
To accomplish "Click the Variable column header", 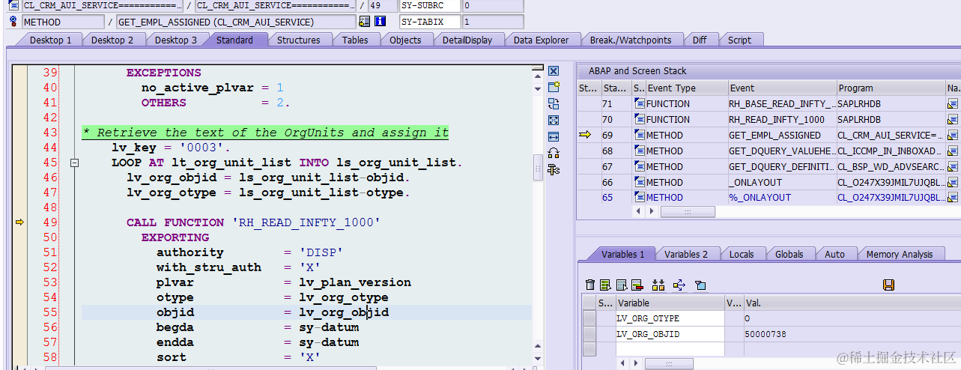I will pos(670,303).
